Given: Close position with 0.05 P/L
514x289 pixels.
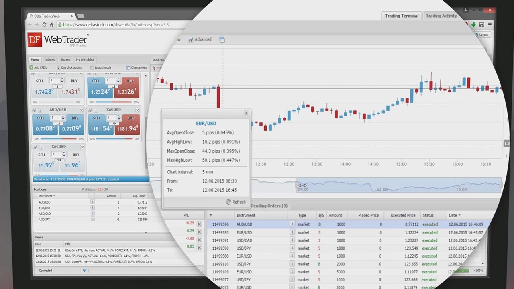Looking at the screenshot, I should pos(199,248).
